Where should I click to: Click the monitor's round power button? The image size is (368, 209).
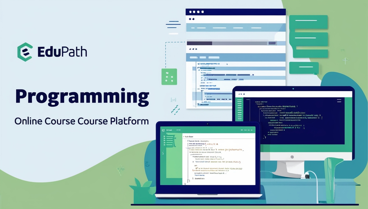coord(292,157)
